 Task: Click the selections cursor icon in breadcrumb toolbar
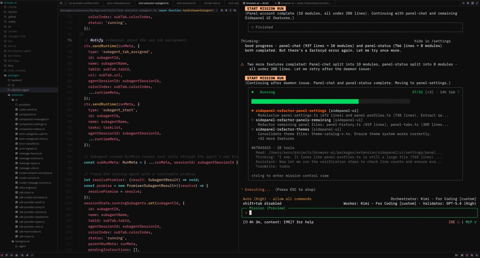click(230, 10)
